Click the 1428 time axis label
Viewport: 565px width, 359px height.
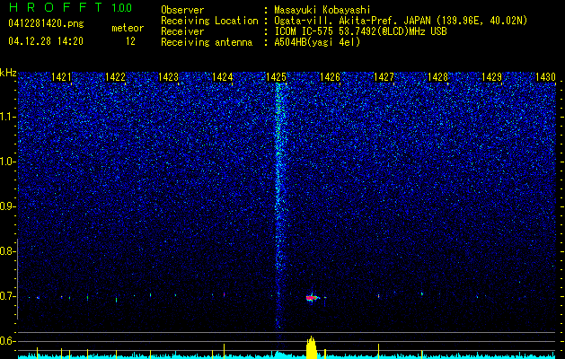coord(437,77)
